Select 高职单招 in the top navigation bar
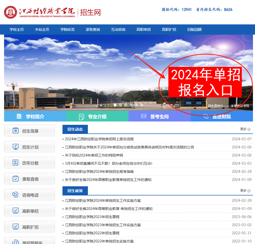This screenshot has height=244, width=255. 144,29
